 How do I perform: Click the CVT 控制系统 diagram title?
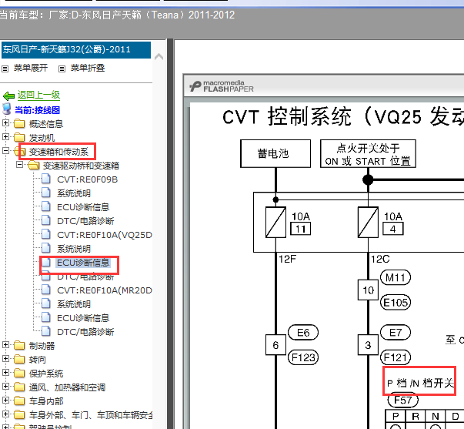343,116
